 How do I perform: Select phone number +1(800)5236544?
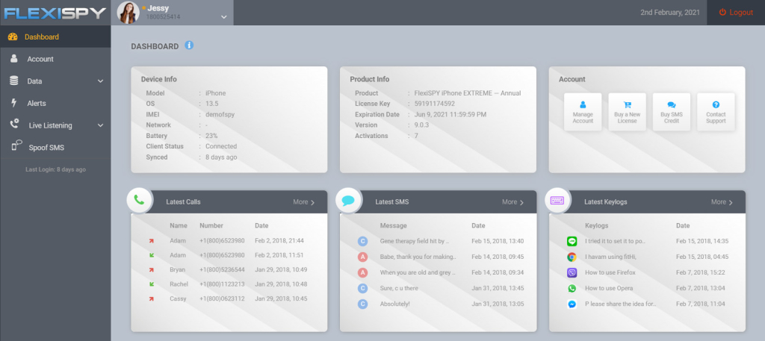point(222,269)
